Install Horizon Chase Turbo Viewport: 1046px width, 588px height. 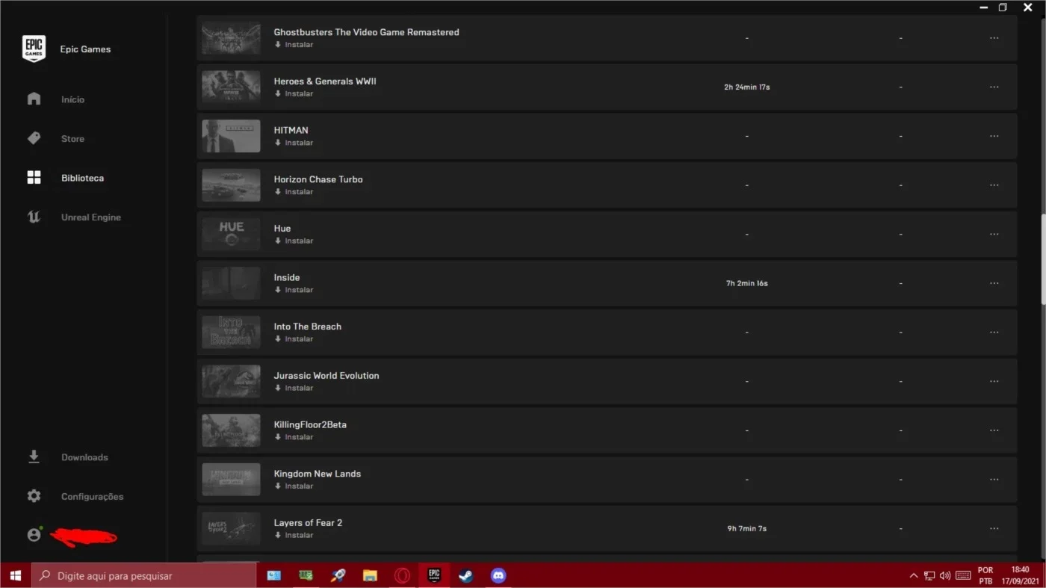click(x=294, y=192)
